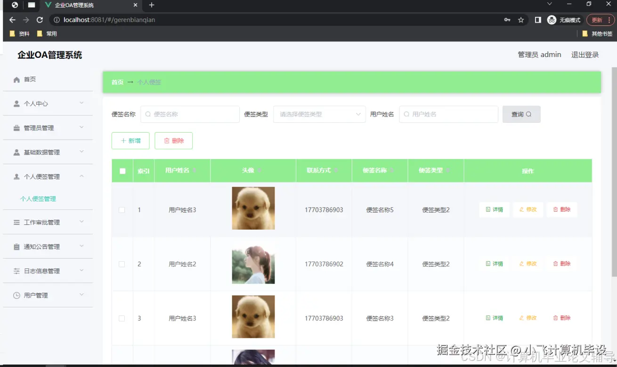Select the 个人便签管理 submenu item
This screenshot has height=367, width=617.
(x=38, y=199)
